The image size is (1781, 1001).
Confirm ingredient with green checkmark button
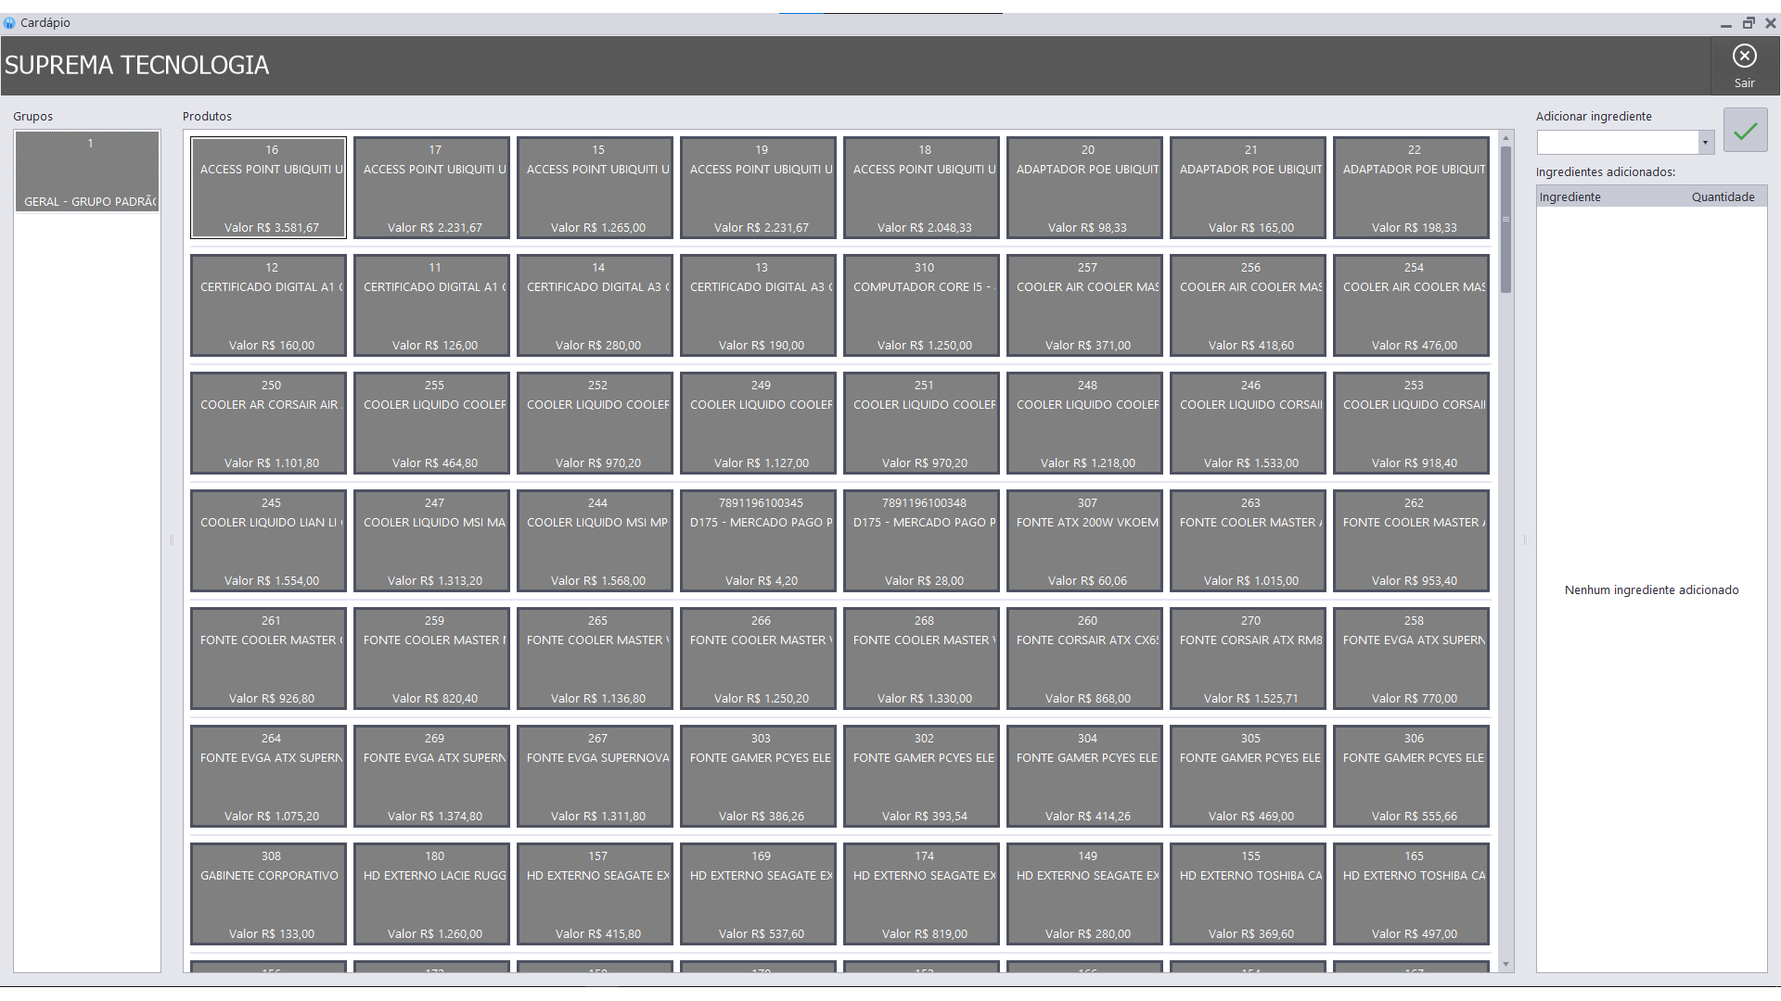click(x=1745, y=131)
